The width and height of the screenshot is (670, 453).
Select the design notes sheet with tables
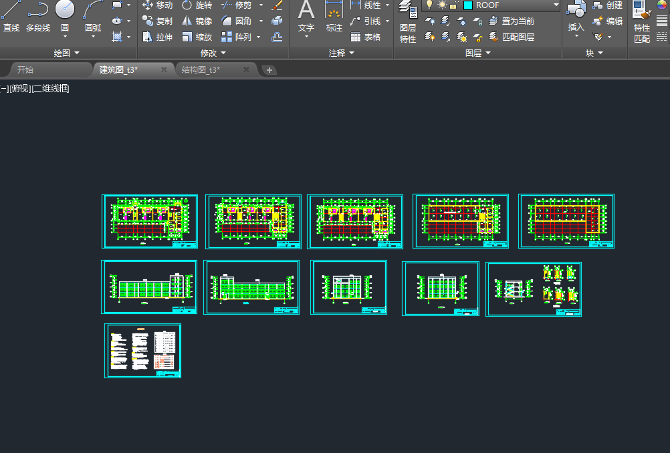pos(142,351)
